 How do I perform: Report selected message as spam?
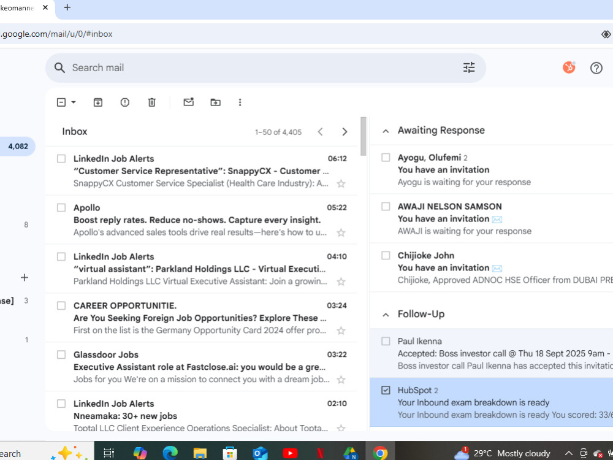[124, 102]
